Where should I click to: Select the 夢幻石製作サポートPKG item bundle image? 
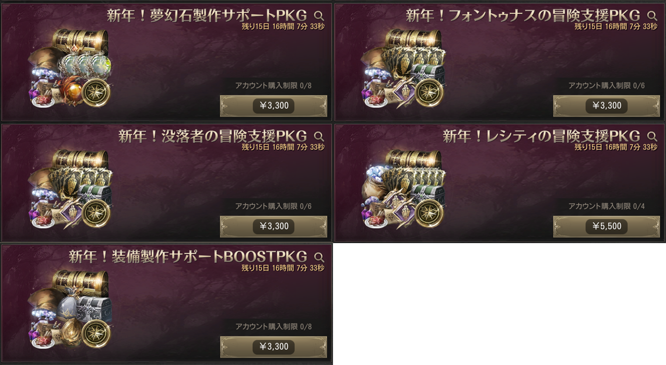coord(70,68)
